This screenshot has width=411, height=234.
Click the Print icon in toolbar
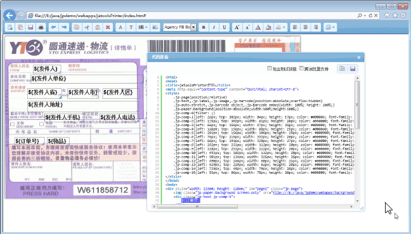coord(41,27)
